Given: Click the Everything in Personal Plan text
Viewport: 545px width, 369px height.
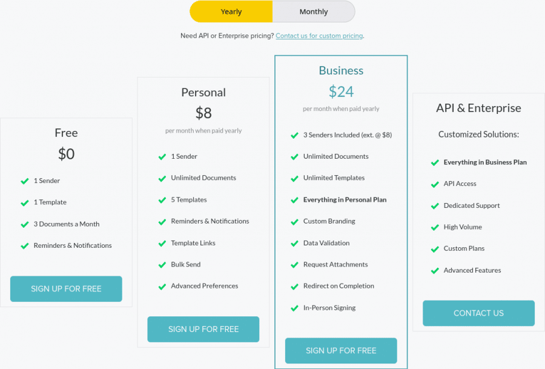Looking at the screenshot, I should point(345,199).
